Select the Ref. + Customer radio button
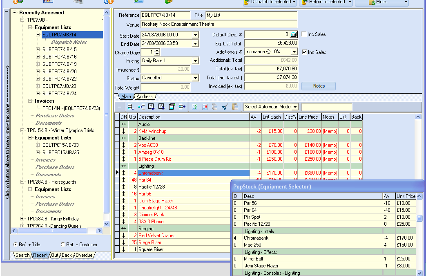Screen dimensions: 426x276 tap(63, 245)
